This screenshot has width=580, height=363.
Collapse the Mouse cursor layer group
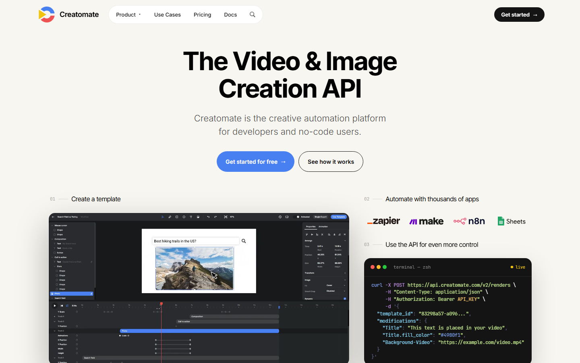(52, 226)
